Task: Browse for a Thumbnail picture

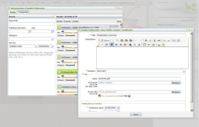Action: (176, 83)
